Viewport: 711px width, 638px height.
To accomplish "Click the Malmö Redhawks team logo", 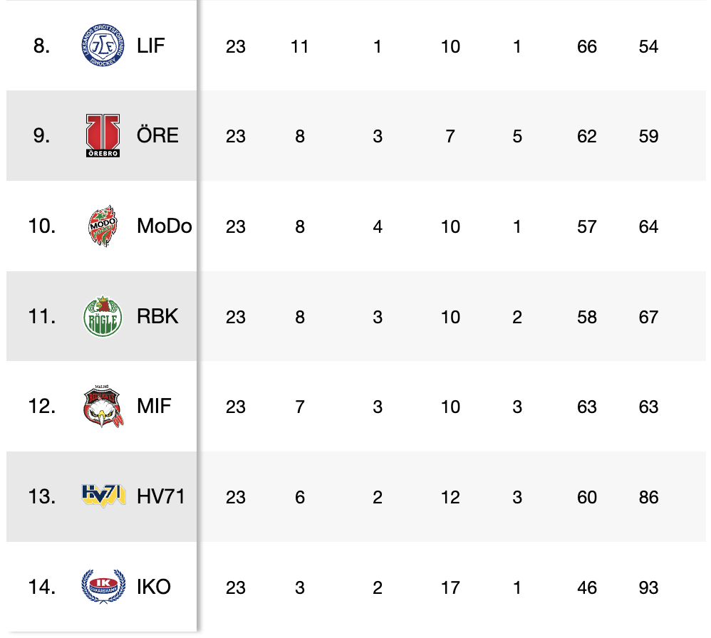I will pos(103,406).
